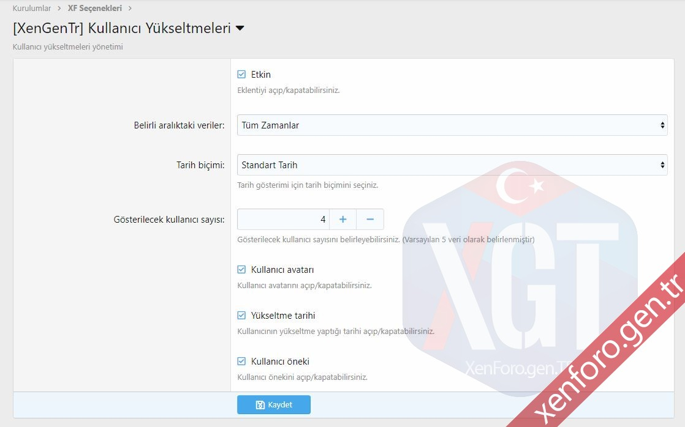Viewport: 685px width, 427px height.
Task: Click the 'Tarih gösterimi için tarih biçimini seçiniz.' hint
Action: pyautogui.click(x=308, y=185)
